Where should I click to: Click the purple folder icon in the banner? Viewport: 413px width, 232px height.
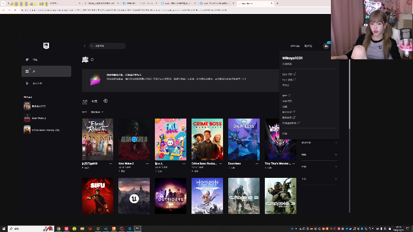[x=95, y=80]
